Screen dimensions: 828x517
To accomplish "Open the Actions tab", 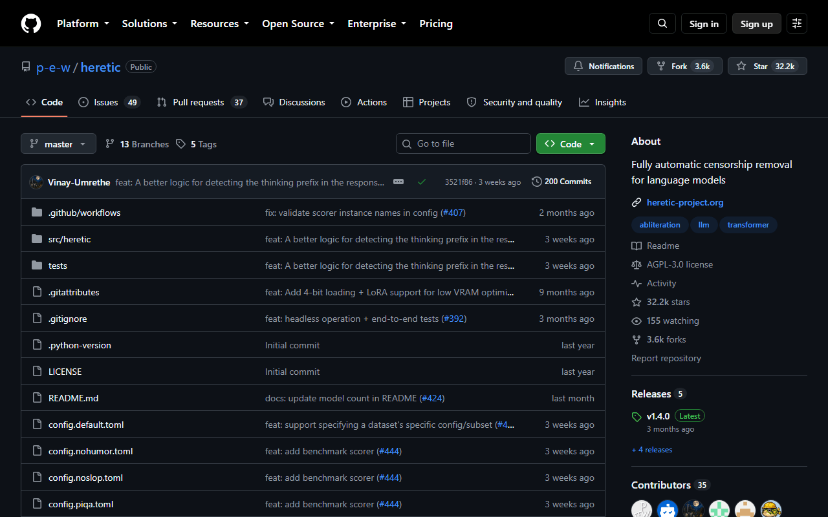I will coord(364,102).
